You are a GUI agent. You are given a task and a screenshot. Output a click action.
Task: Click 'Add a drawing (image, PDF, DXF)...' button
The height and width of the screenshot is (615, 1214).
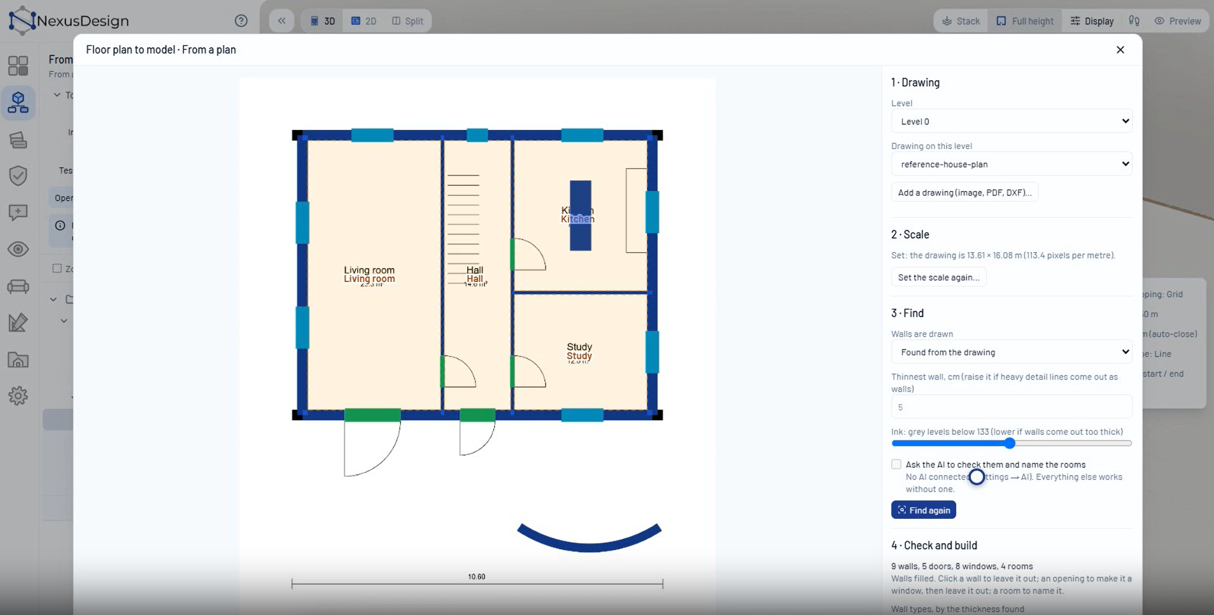pyautogui.click(x=964, y=192)
